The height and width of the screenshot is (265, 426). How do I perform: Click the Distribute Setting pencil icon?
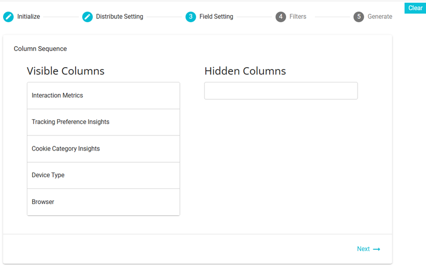[87, 17]
